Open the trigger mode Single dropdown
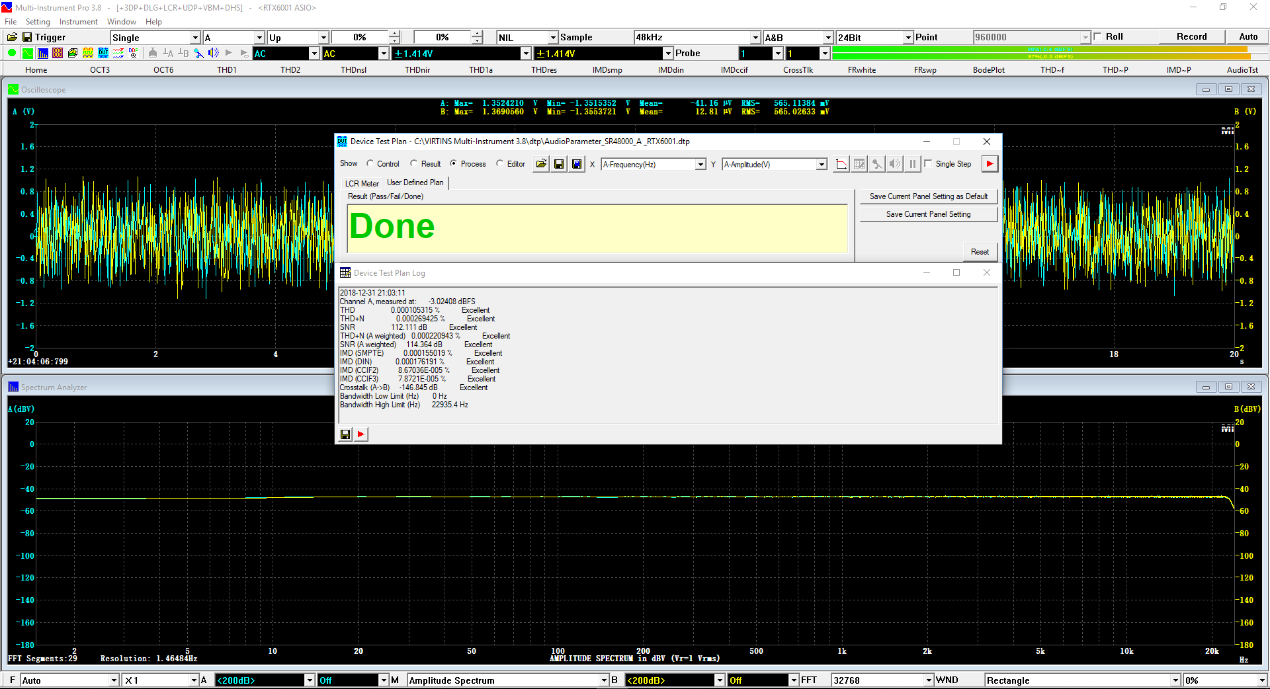Screen dimensions: 1270x689 pyautogui.click(x=155, y=37)
